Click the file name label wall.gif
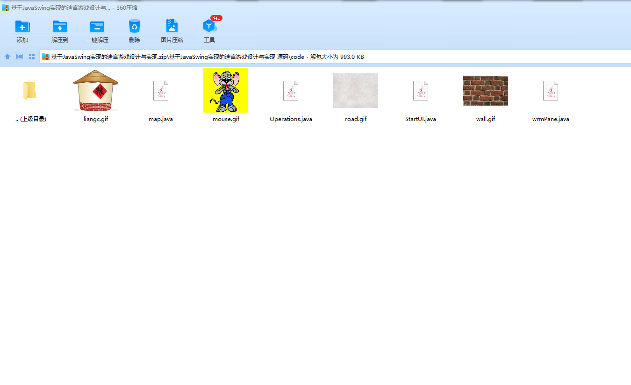This screenshot has width=631, height=385. pyautogui.click(x=486, y=119)
